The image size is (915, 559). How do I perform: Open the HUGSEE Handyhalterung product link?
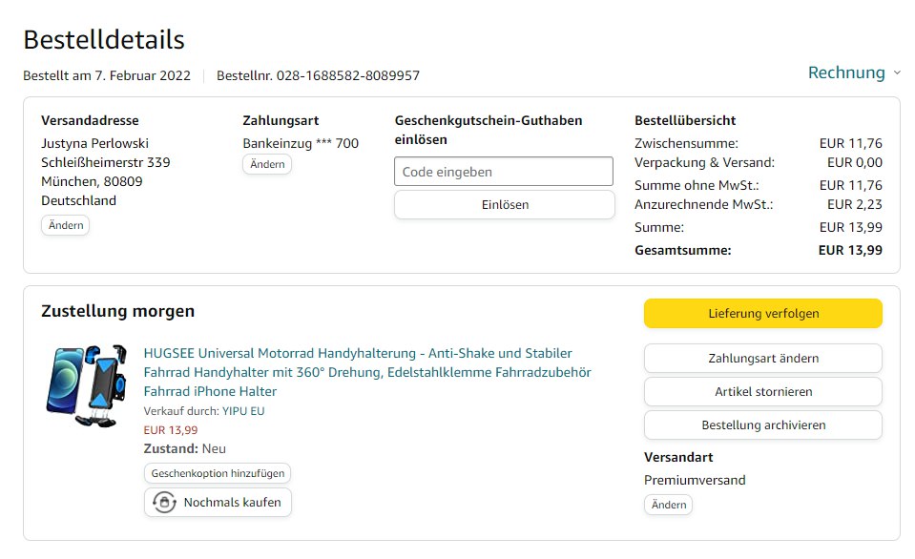tap(367, 372)
